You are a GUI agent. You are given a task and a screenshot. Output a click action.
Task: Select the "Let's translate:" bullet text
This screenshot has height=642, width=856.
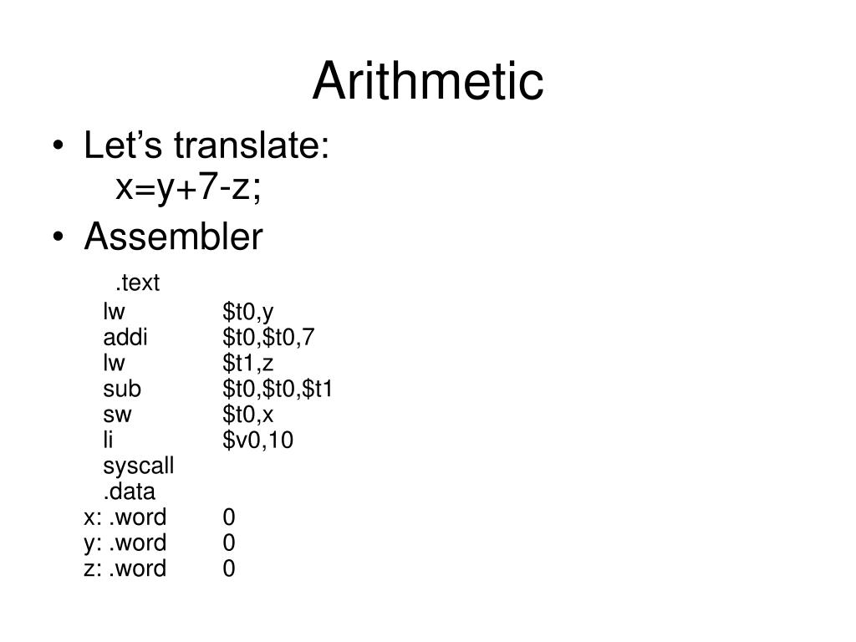[x=206, y=145]
